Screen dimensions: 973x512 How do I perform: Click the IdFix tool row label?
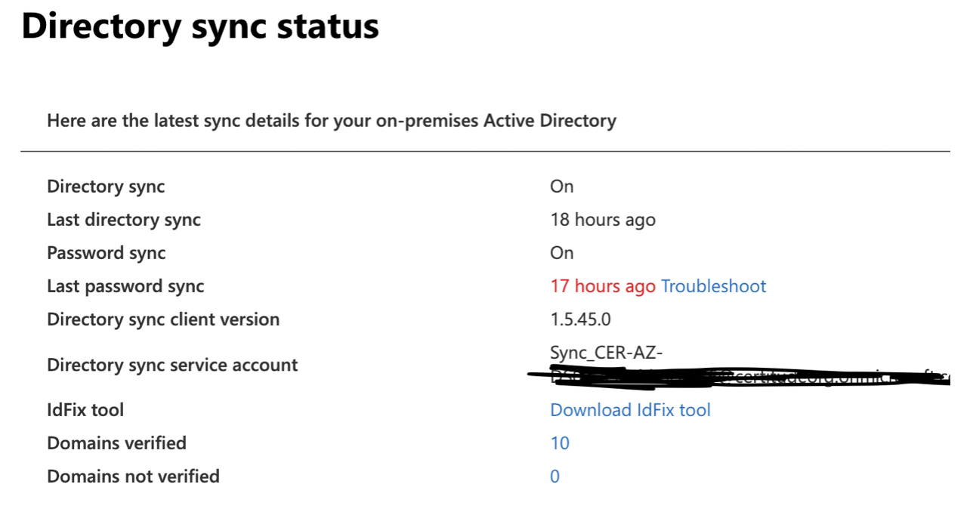[x=85, y=410]
